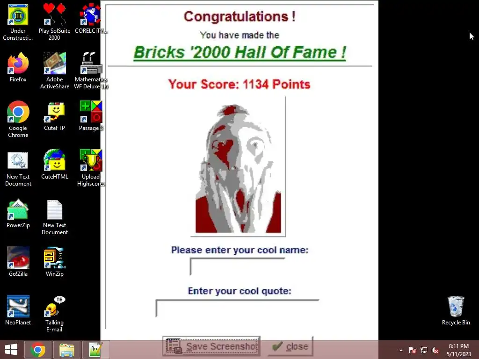Launch Firefox from the desktop

[18, 68]
